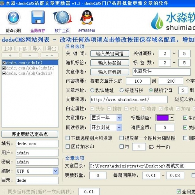Viewport: 195px width, 195px height.
Task: Select dede.com/gbk(admin) in the site list
Action: click(x=29, y=73)
